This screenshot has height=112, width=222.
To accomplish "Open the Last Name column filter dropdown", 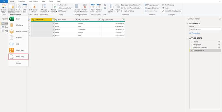I will point(100,20).
